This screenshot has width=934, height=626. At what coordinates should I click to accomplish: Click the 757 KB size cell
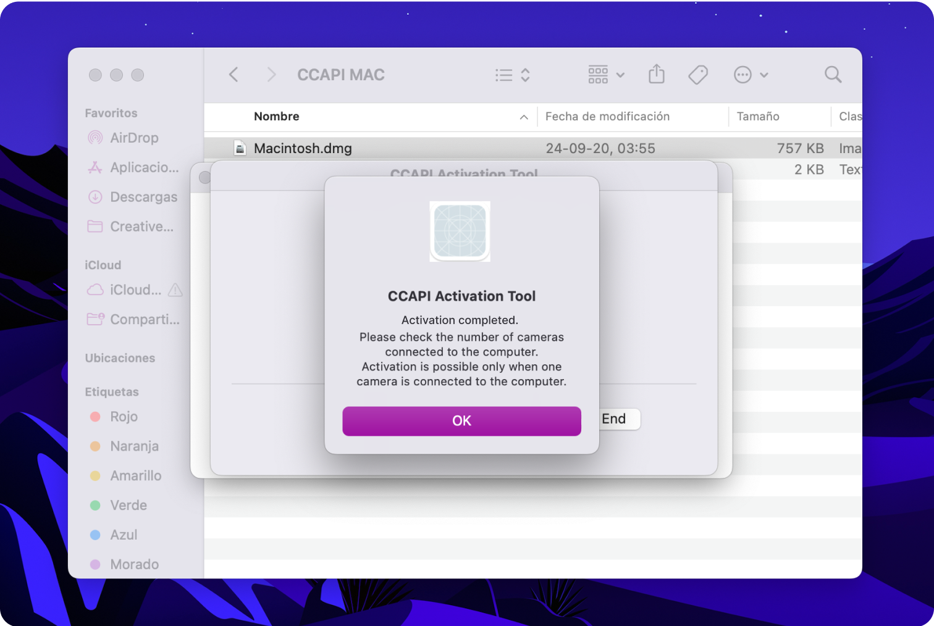pyautogui.click(x=800, y=148)
